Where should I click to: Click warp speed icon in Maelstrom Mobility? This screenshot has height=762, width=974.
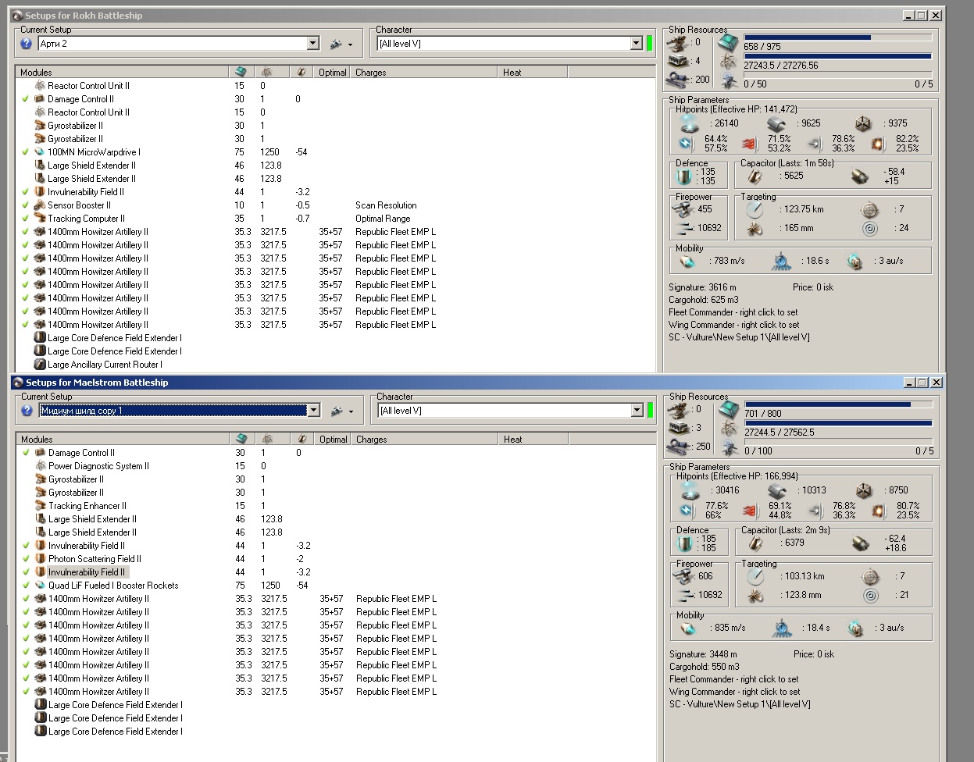point(856,628)
